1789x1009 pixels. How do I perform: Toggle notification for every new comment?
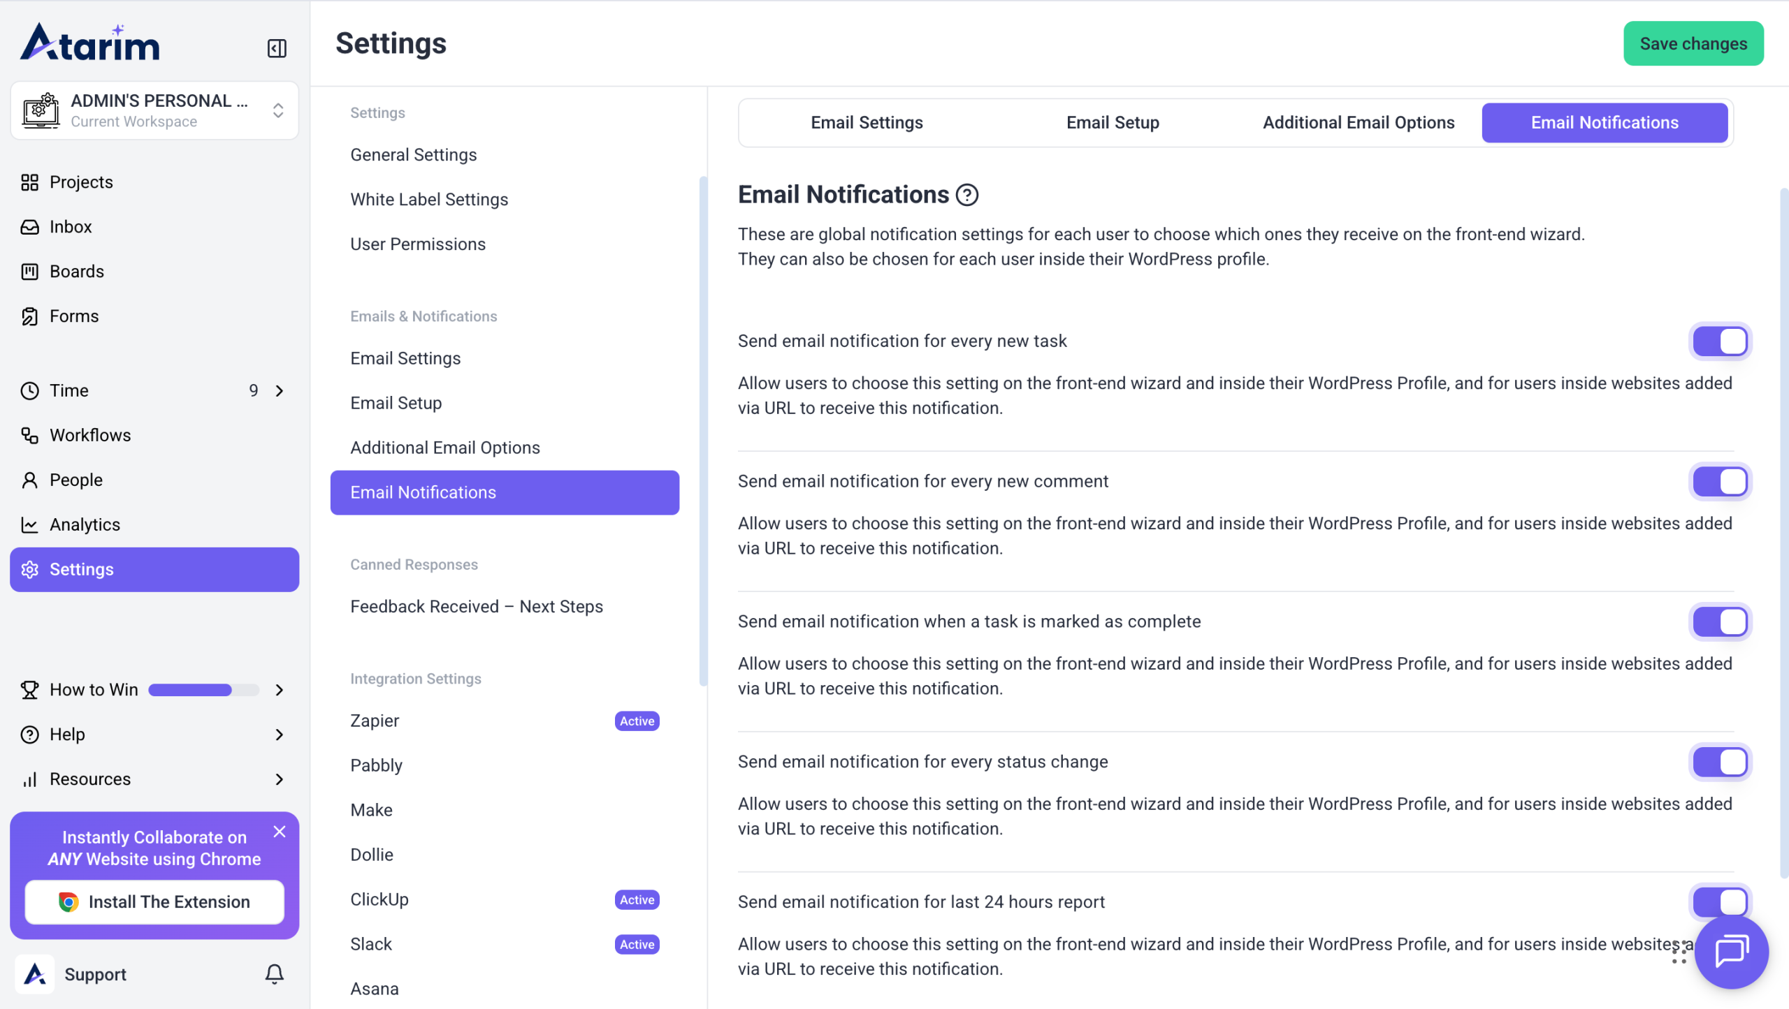pyautogui.click(x=1720, y=482)
